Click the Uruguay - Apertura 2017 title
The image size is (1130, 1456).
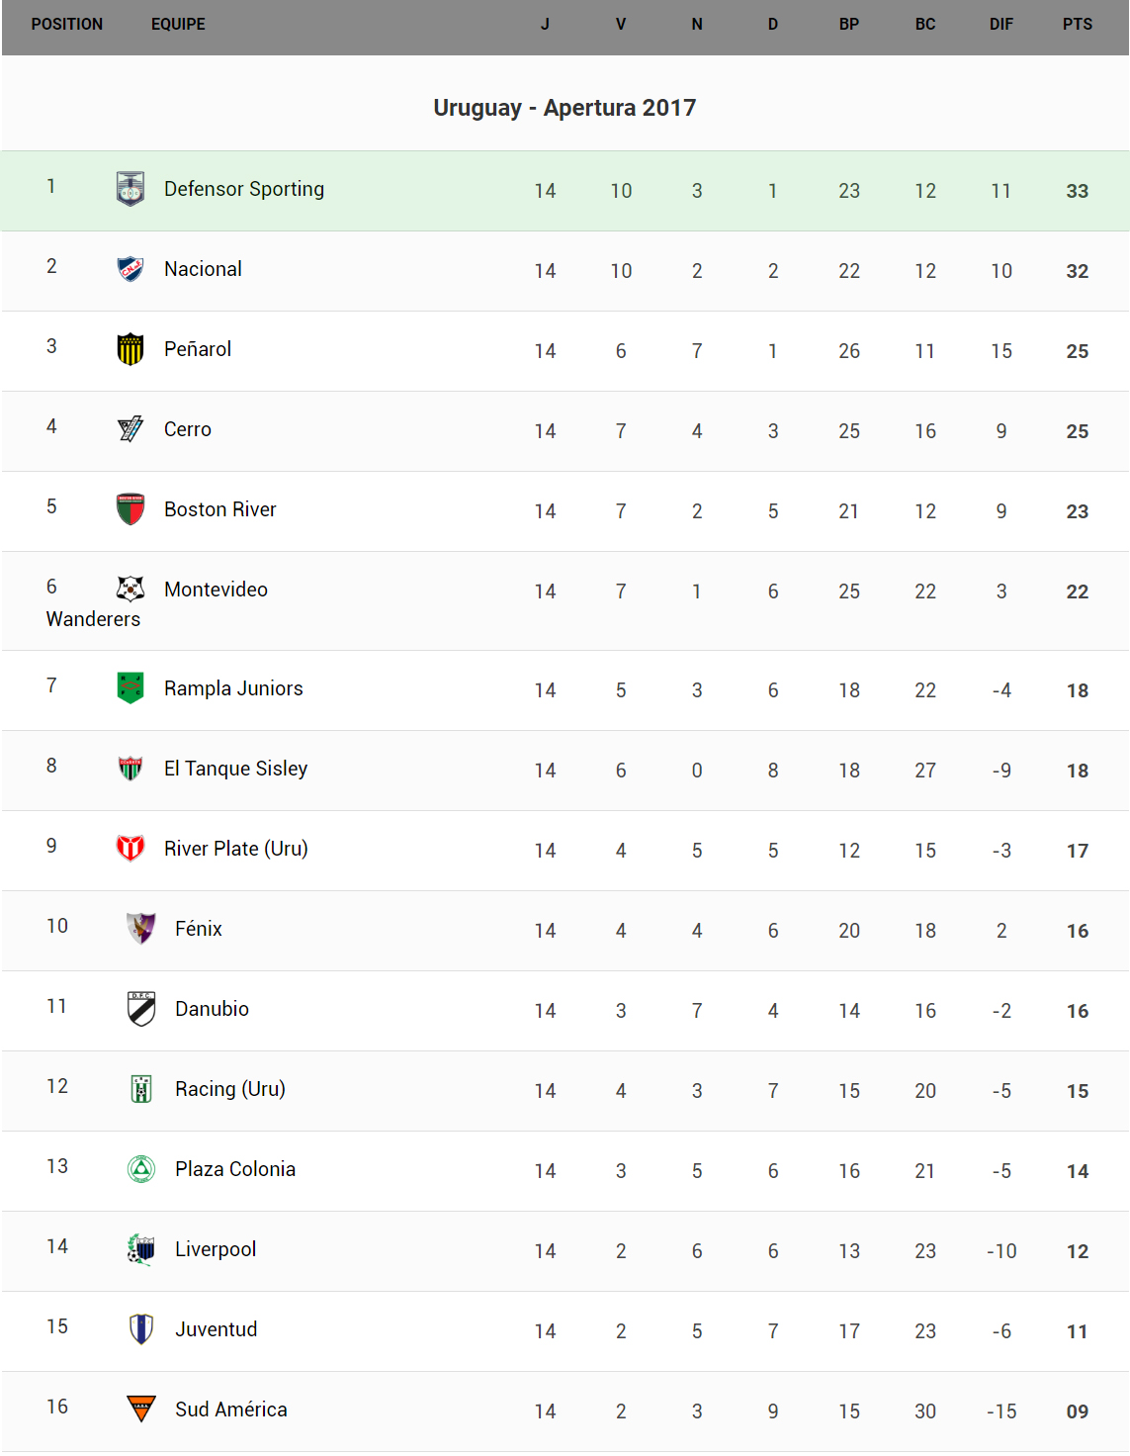pos(565,108)
